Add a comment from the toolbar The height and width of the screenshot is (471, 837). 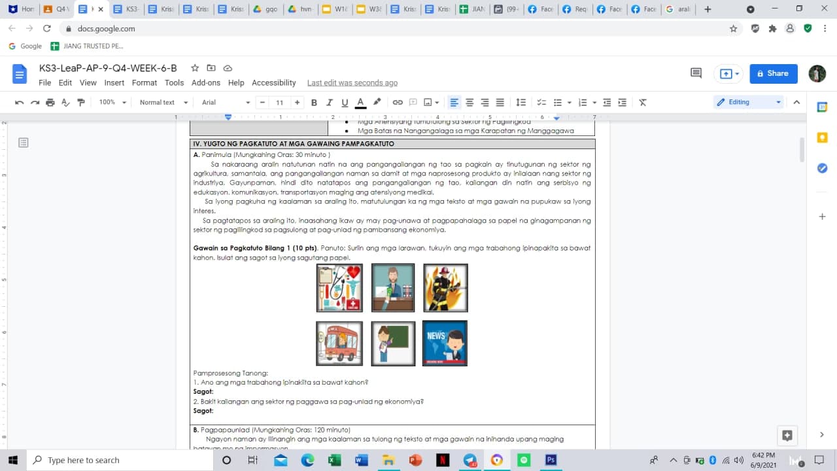(x=413, y=102)
